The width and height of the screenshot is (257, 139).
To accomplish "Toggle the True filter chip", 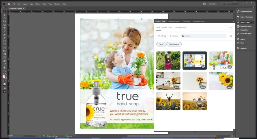I will [x=161, y=44].
